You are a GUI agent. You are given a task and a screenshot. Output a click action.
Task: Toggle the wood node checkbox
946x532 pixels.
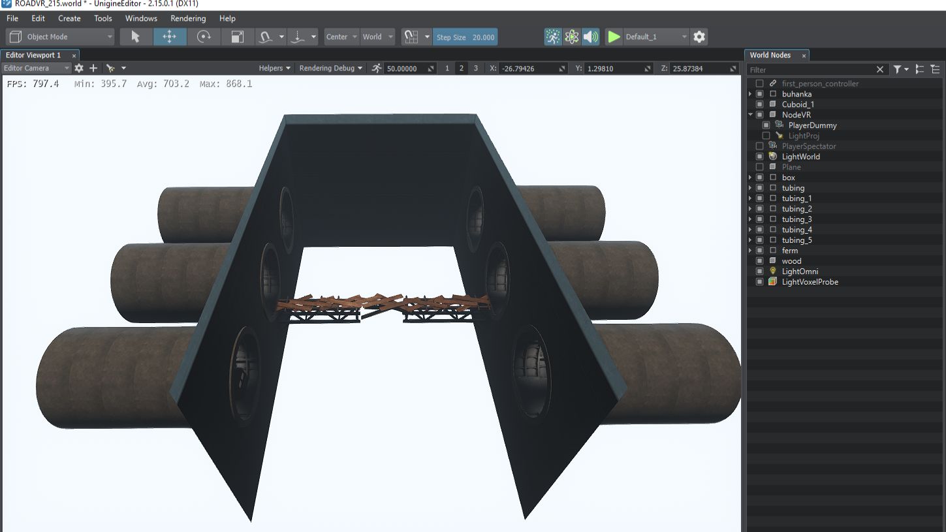coord(759,261)
